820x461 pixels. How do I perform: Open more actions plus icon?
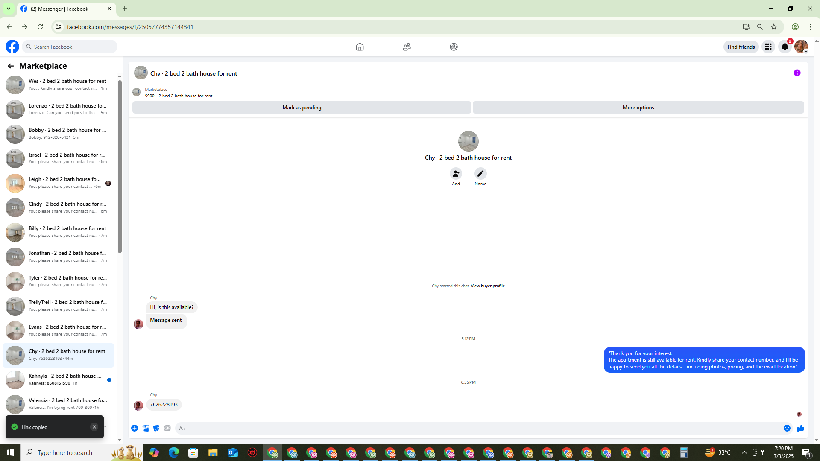pyautogui.click(x=135, y=428)
